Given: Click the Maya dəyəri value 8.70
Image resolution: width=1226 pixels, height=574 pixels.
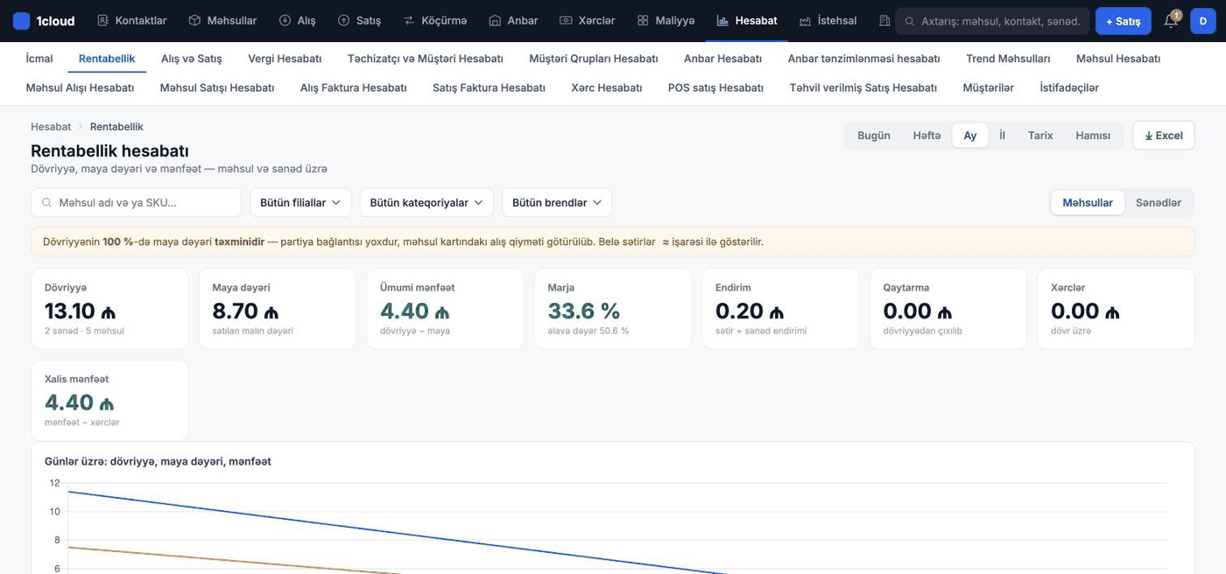Looking at the screenshot, I should coord(245,311).
